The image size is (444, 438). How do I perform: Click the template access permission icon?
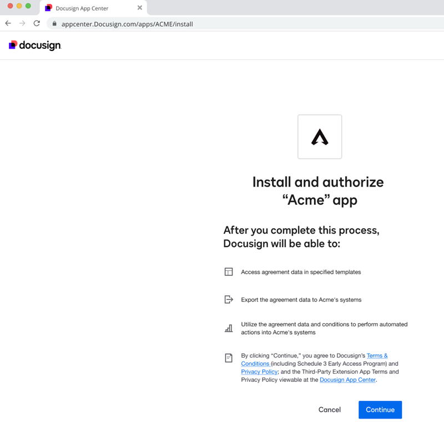point(229,272)
